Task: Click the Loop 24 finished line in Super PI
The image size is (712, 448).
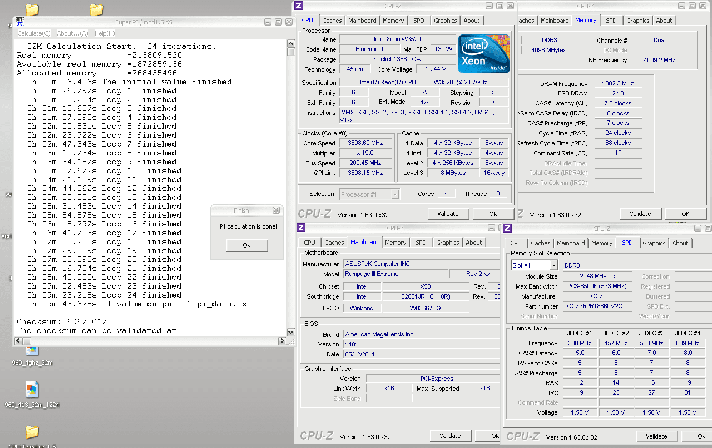Action: (x=104, y=295)
